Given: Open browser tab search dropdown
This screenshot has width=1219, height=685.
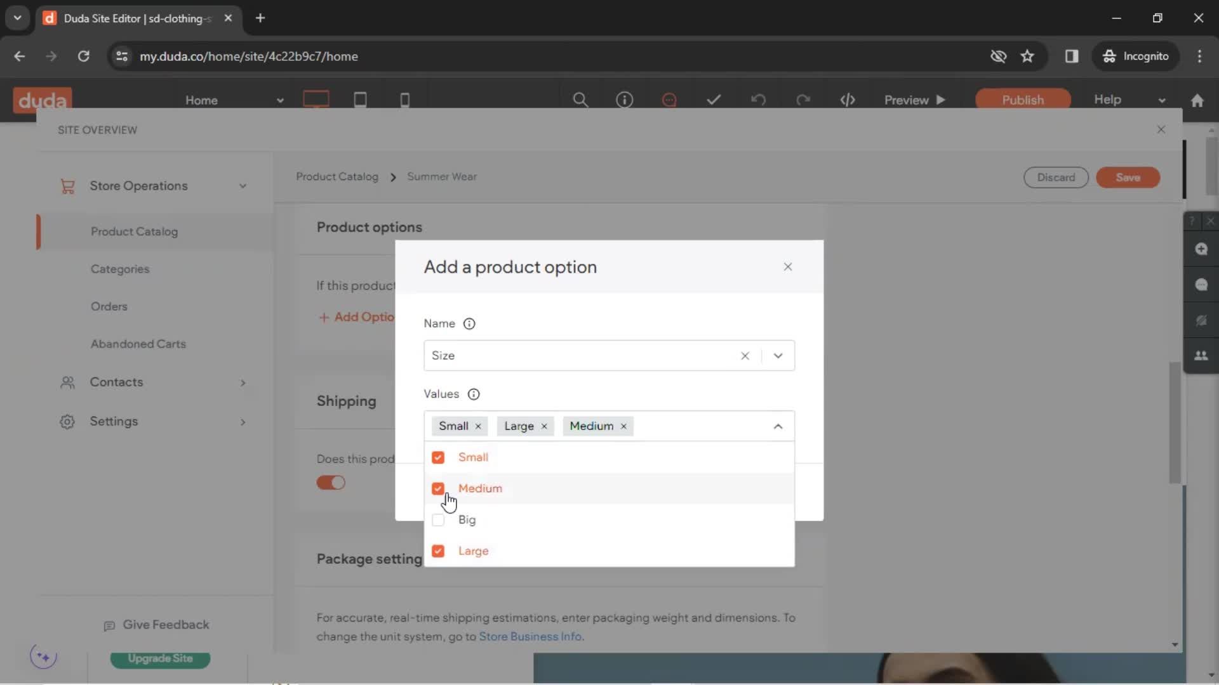Looking at the screenshot, I should coord(17,18).
